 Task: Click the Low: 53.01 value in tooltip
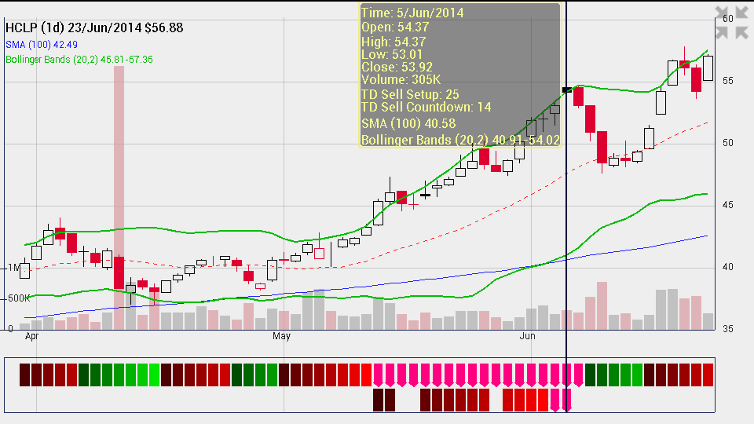[392, 54]
